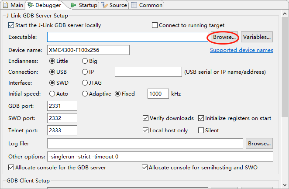Select Big endianness
The image size is (289, 189).
click(x=85, y=61)
